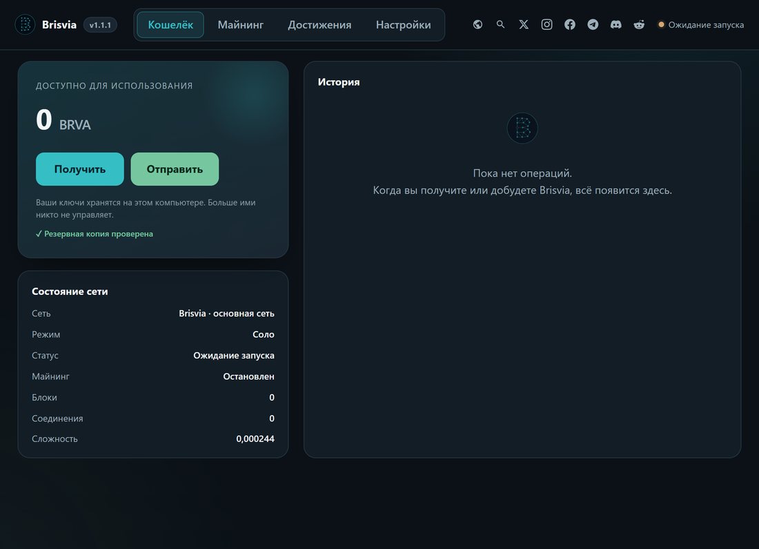Click the Brisvia app name
The width and height of the screenshot is (759, 549).
[59, 25]
